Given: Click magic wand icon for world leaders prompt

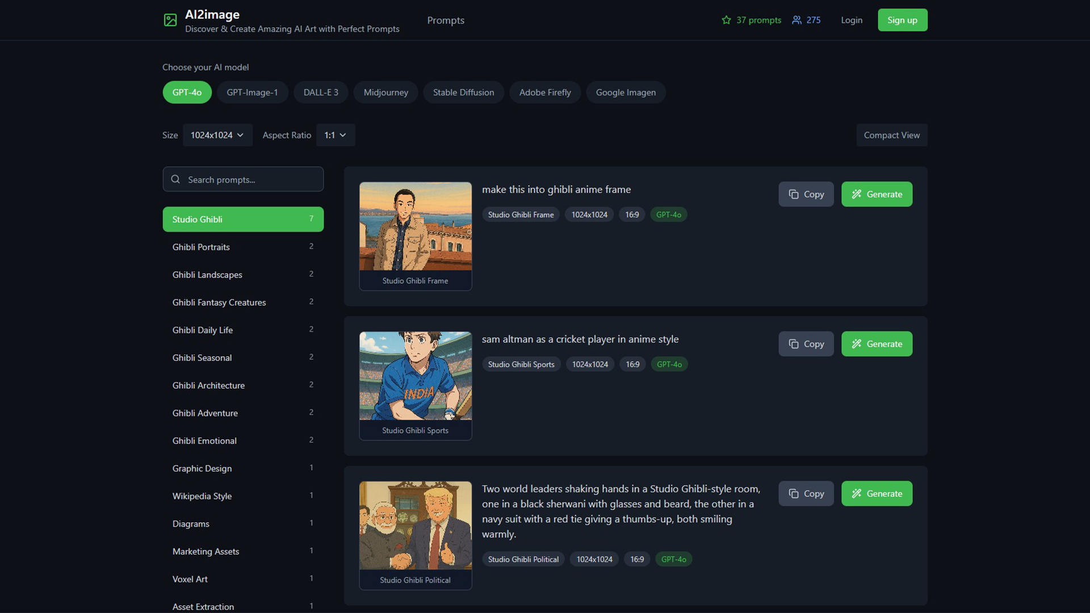Looking at the screenshot, I should [857, 494].
